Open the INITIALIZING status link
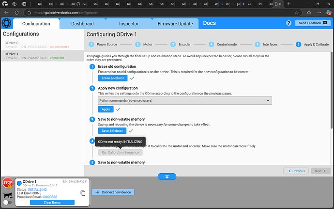This screenshot has width=334, height=209. coord(37,189)
